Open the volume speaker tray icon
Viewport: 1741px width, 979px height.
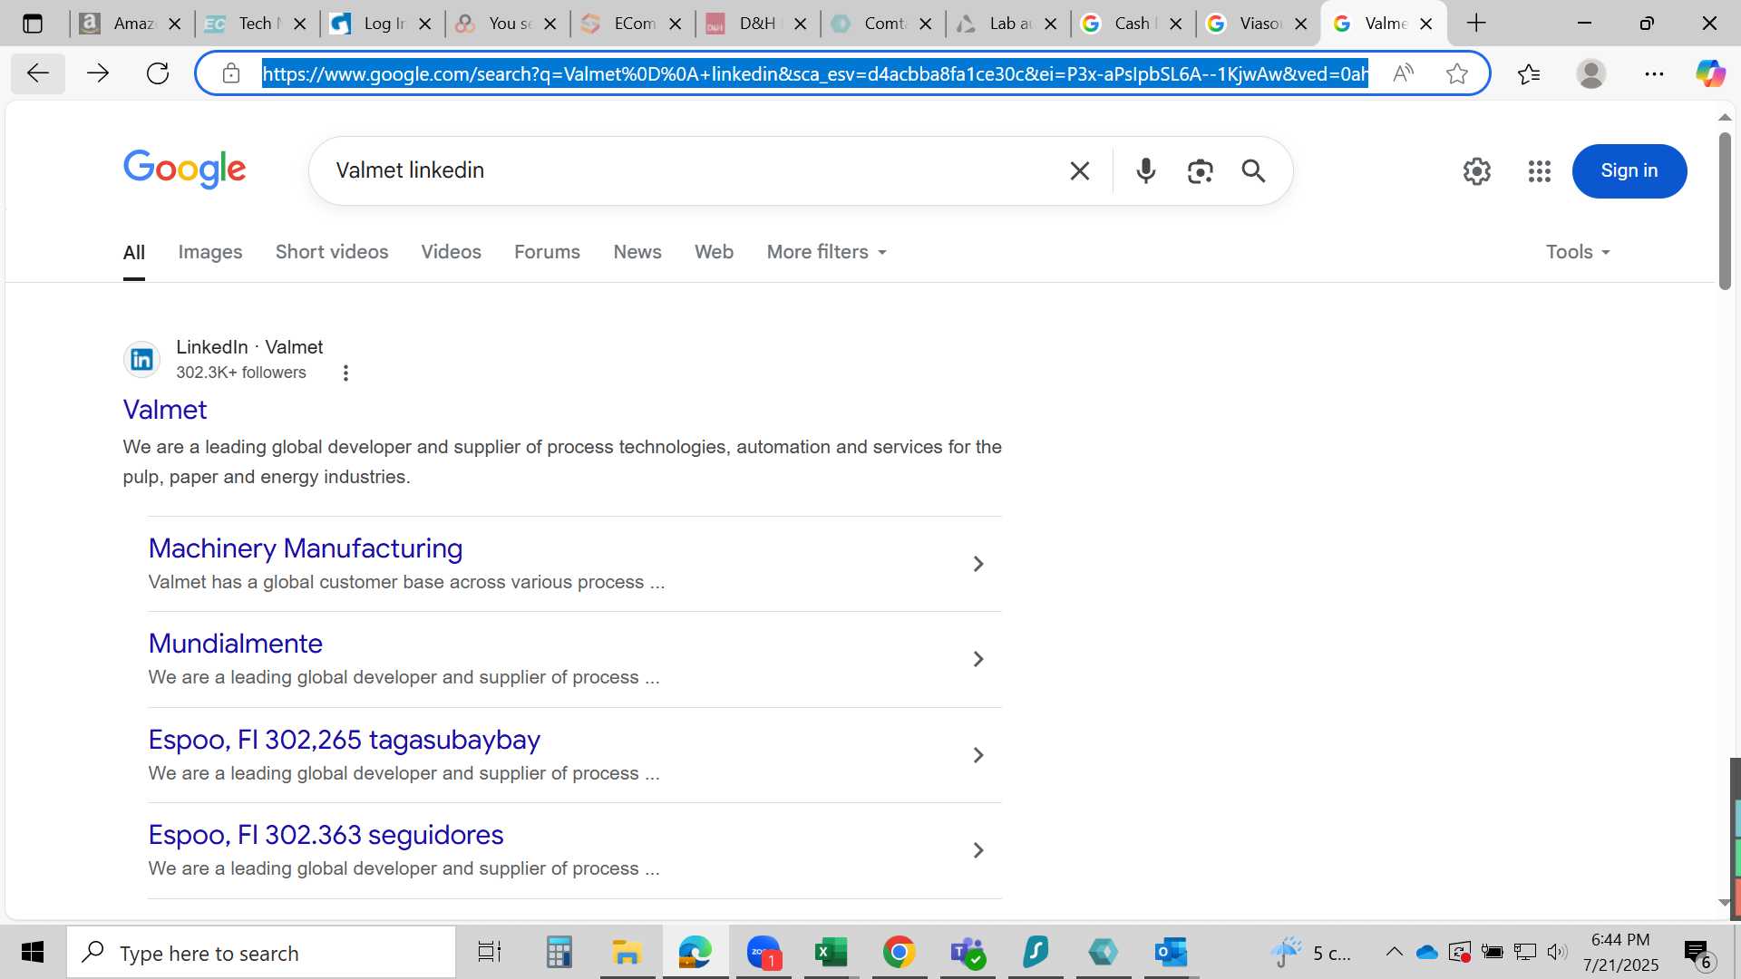(1557, 952)
